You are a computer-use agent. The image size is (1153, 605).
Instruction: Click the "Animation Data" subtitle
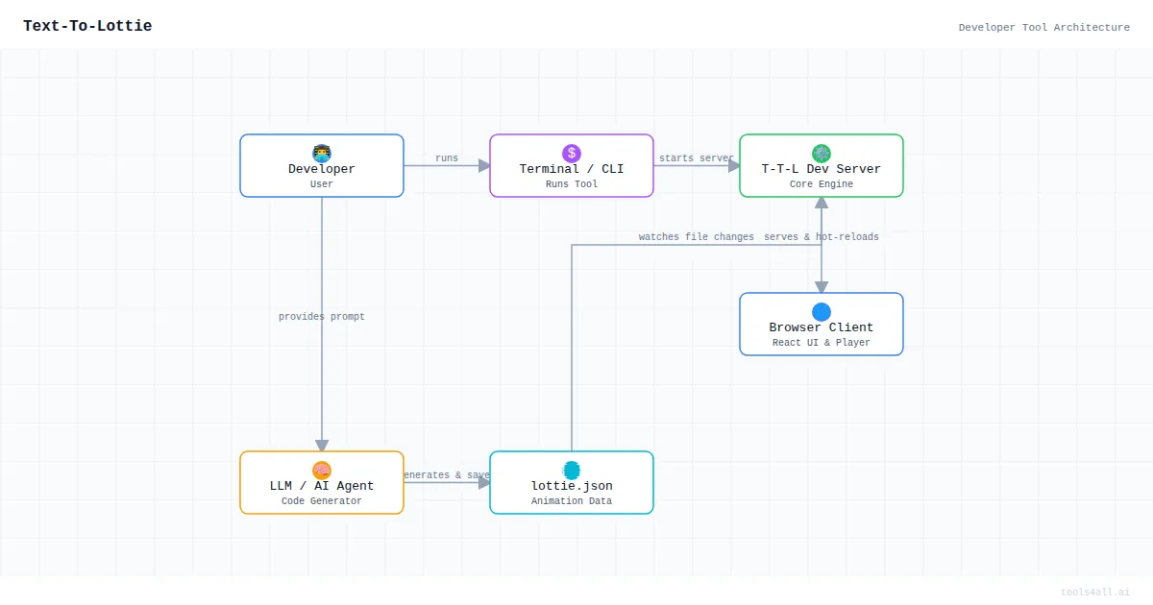572,501
